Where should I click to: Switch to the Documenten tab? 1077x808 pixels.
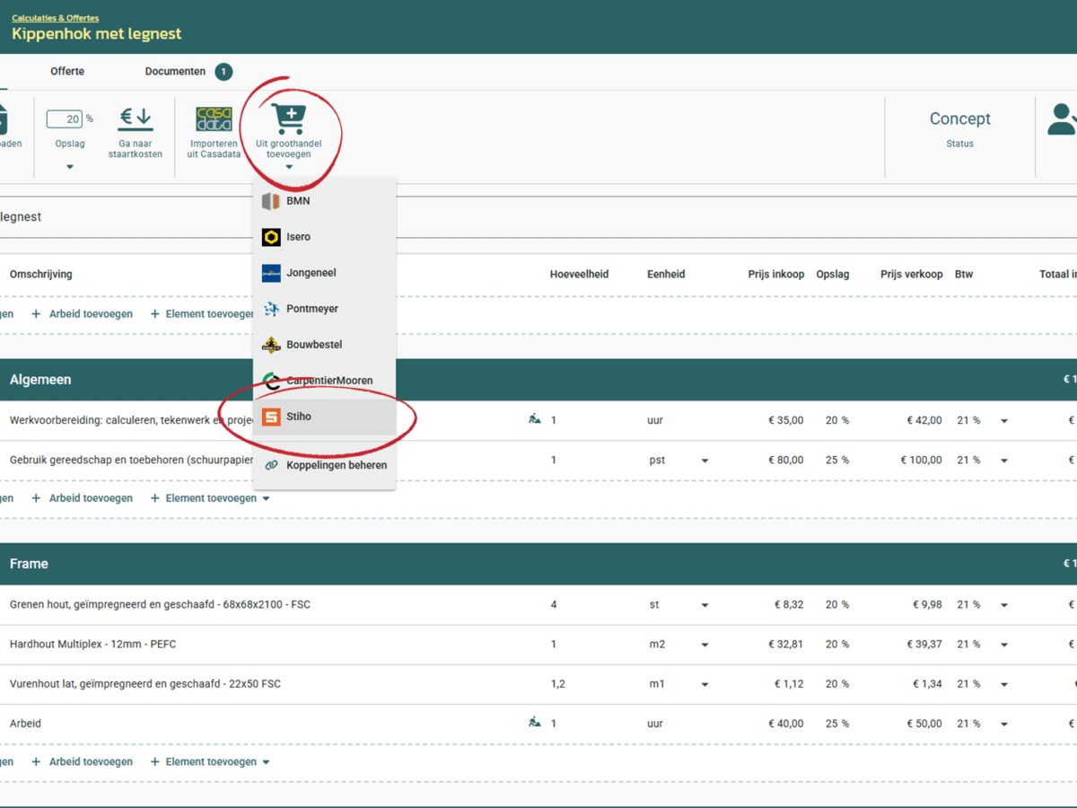(x=175, y=72)
